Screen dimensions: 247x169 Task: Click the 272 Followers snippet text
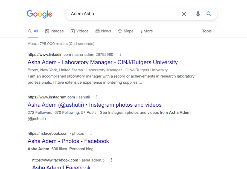tap(109, 116)
